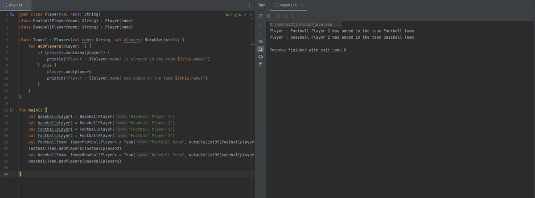Rerun MainKt with the rerun icon

click(x=261, y=16)
